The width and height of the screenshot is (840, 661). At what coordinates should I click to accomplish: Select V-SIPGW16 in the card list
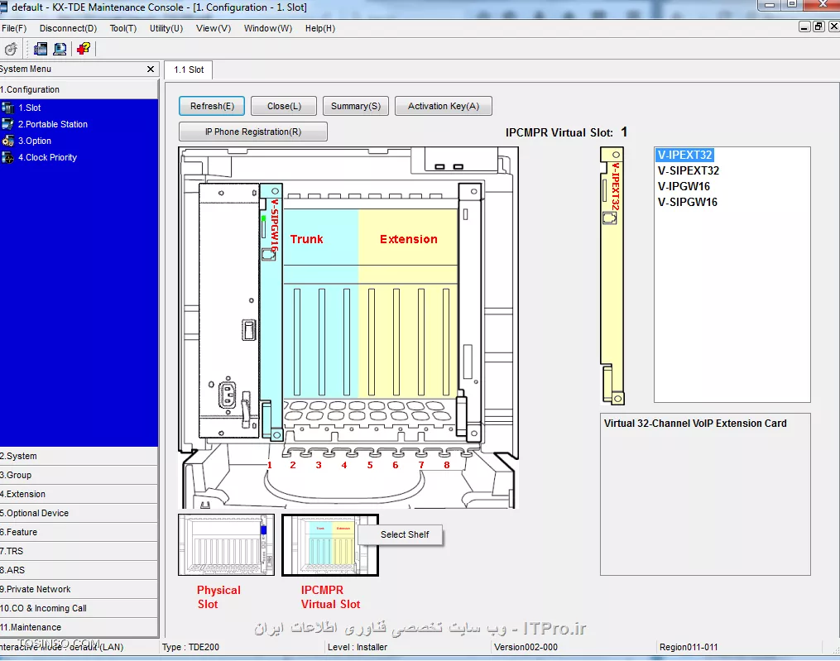[688, 202]
